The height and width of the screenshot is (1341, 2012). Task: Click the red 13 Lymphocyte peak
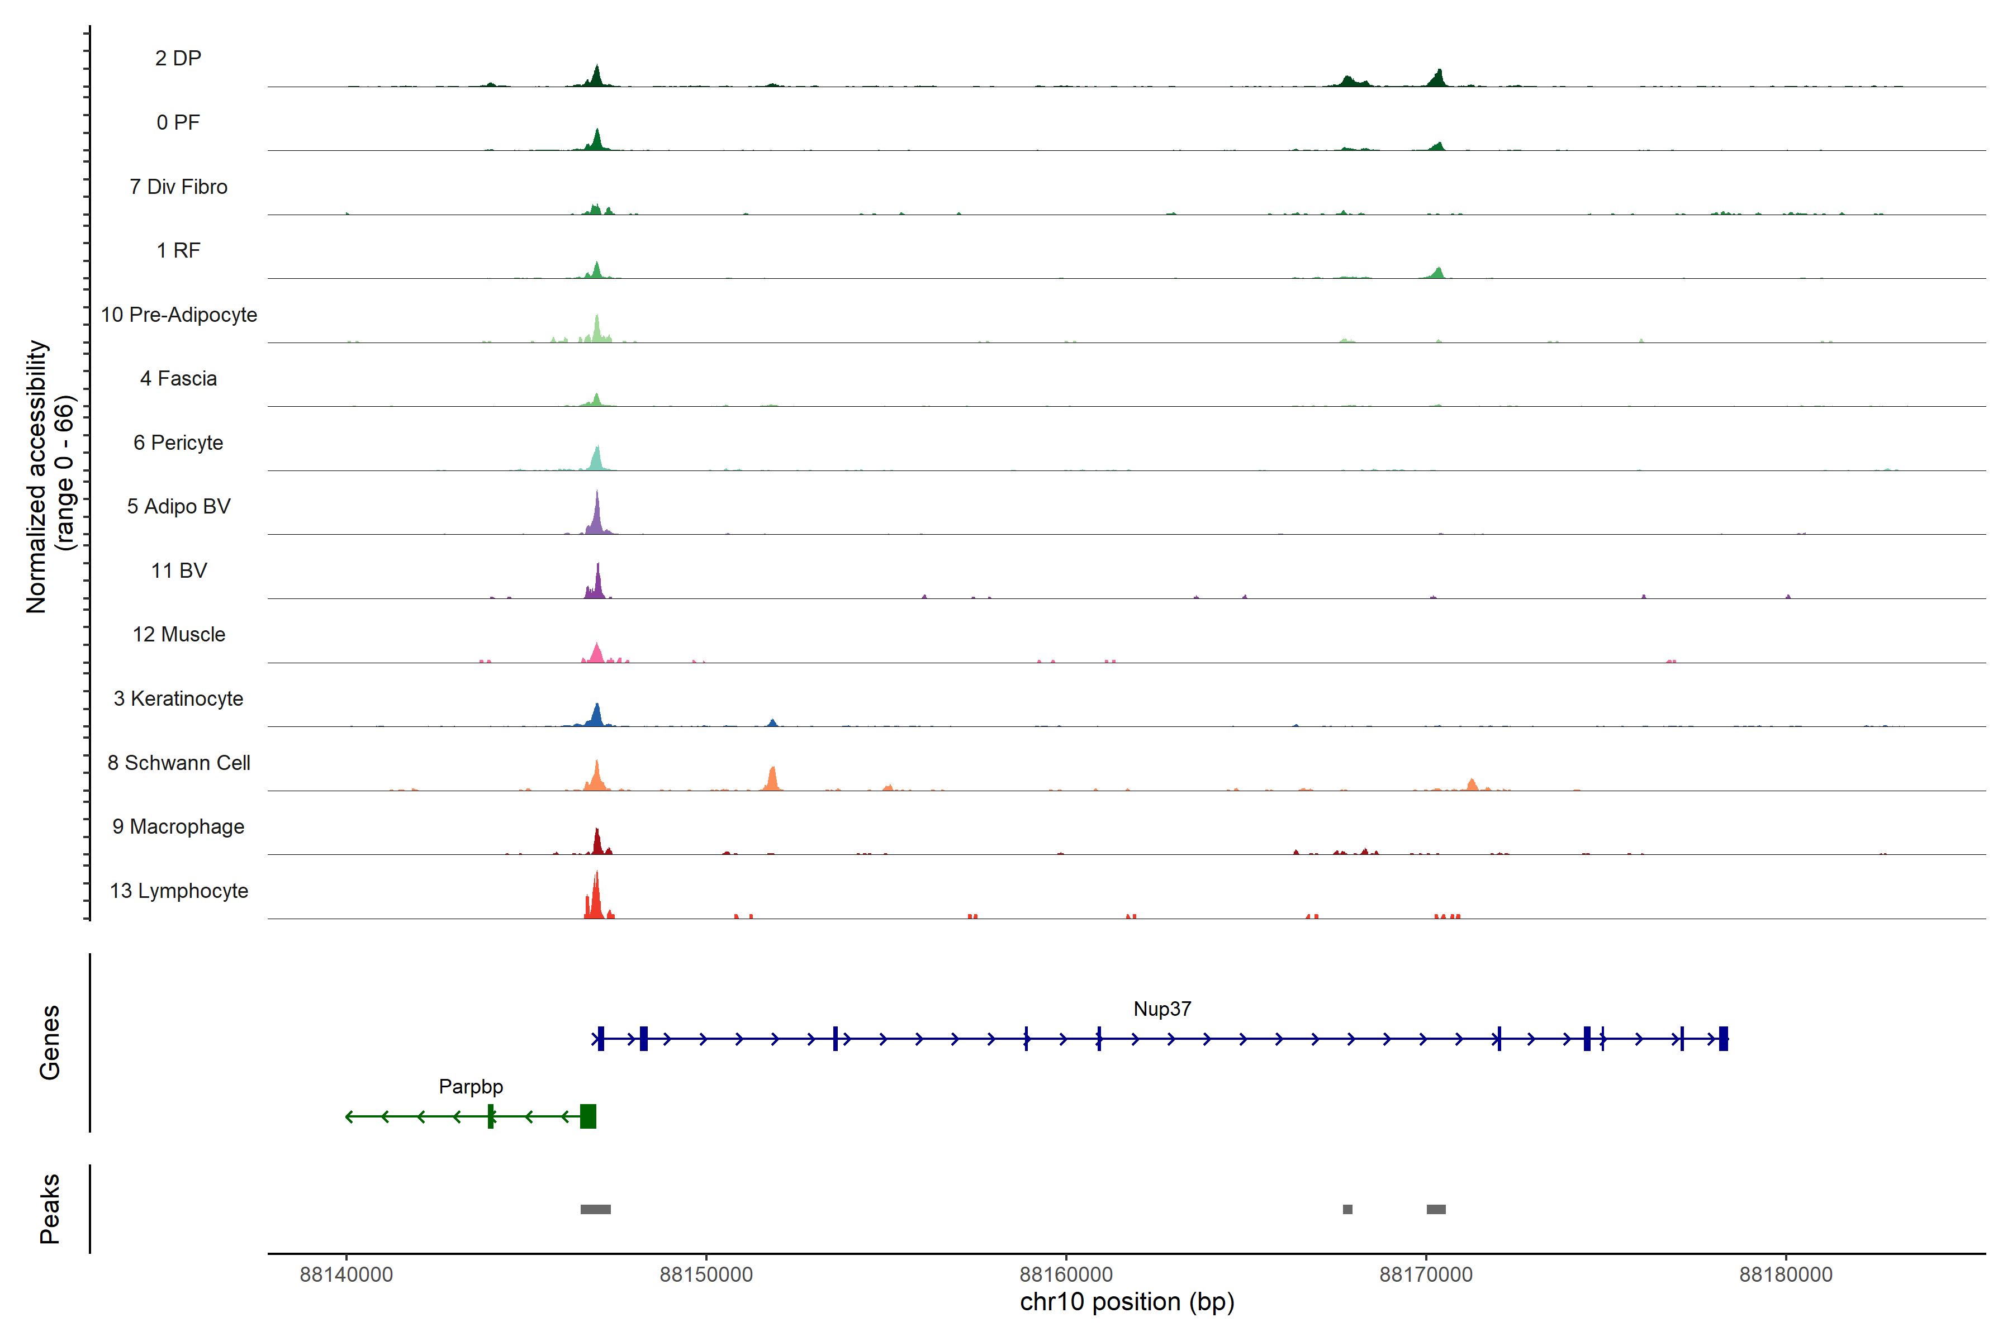click(595, 898)
